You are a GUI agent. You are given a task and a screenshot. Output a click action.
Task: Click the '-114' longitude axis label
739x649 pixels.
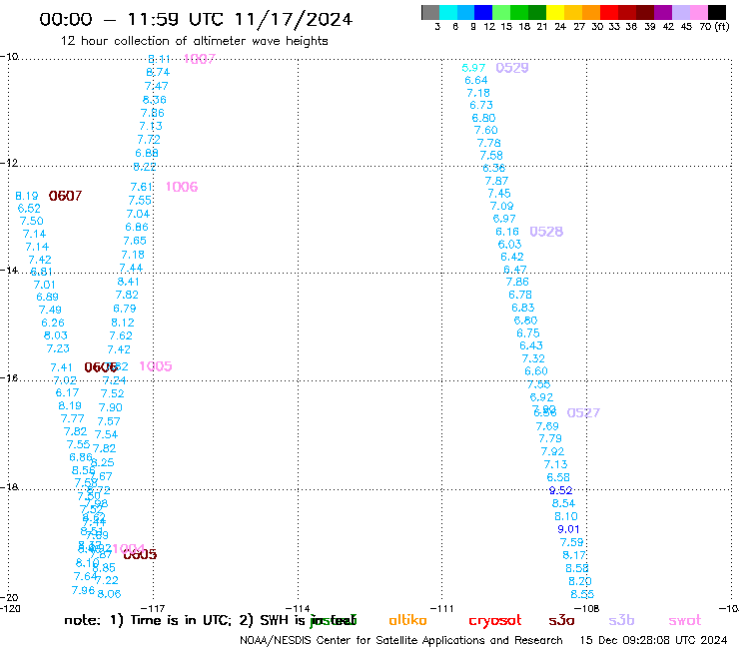[x=298, y=609]
